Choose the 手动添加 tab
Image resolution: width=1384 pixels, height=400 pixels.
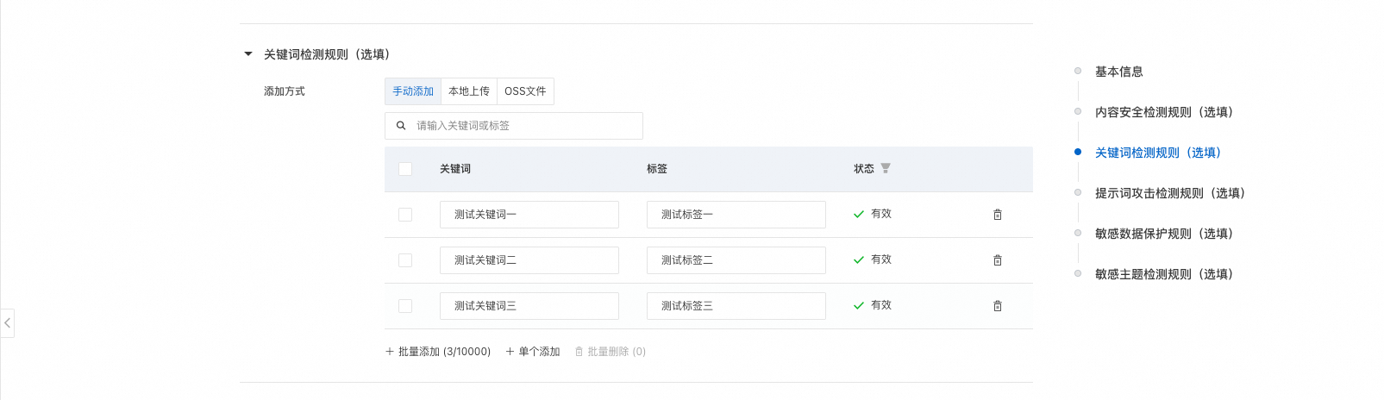(x=413, y=91)
